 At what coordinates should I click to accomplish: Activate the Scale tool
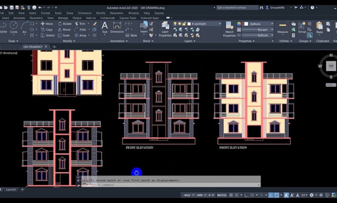click(x=64, y=36)
